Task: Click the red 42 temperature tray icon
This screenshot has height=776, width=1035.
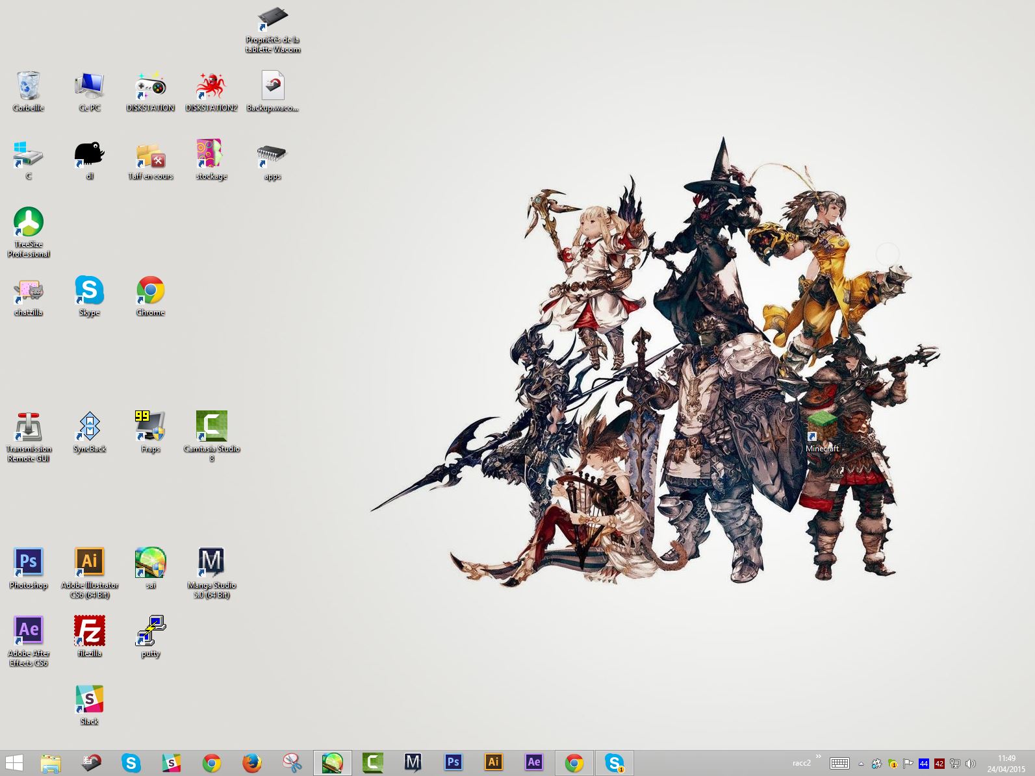Action: click(x=939, y=764)
